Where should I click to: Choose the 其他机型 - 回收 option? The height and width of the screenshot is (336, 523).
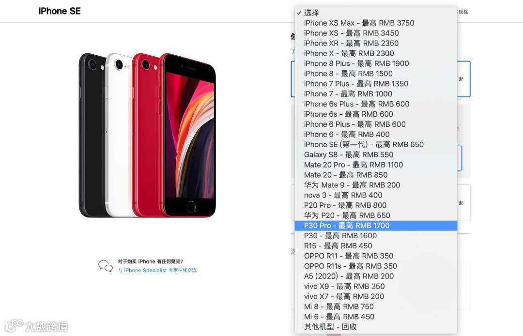376,327
